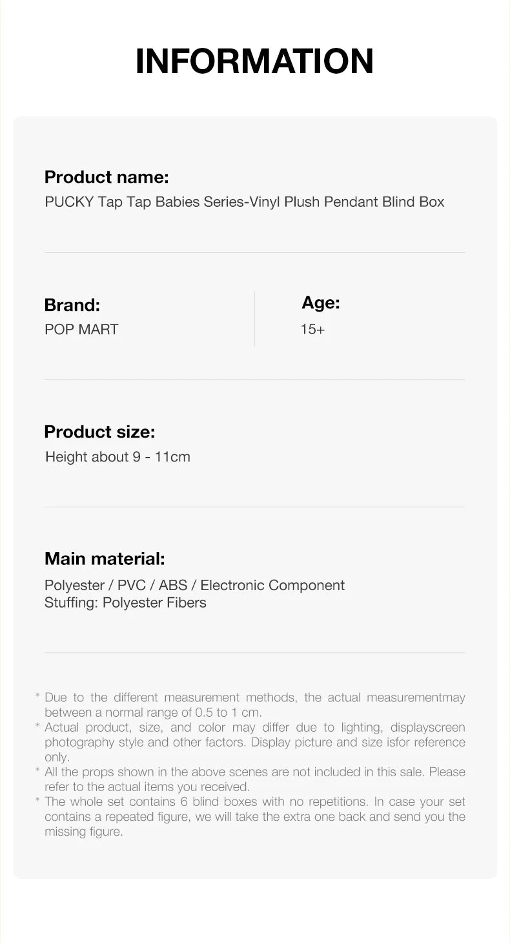Click the 15+ age value
Image resolution: width=510 pixels, height=943 pixels.
pos(312,330)
